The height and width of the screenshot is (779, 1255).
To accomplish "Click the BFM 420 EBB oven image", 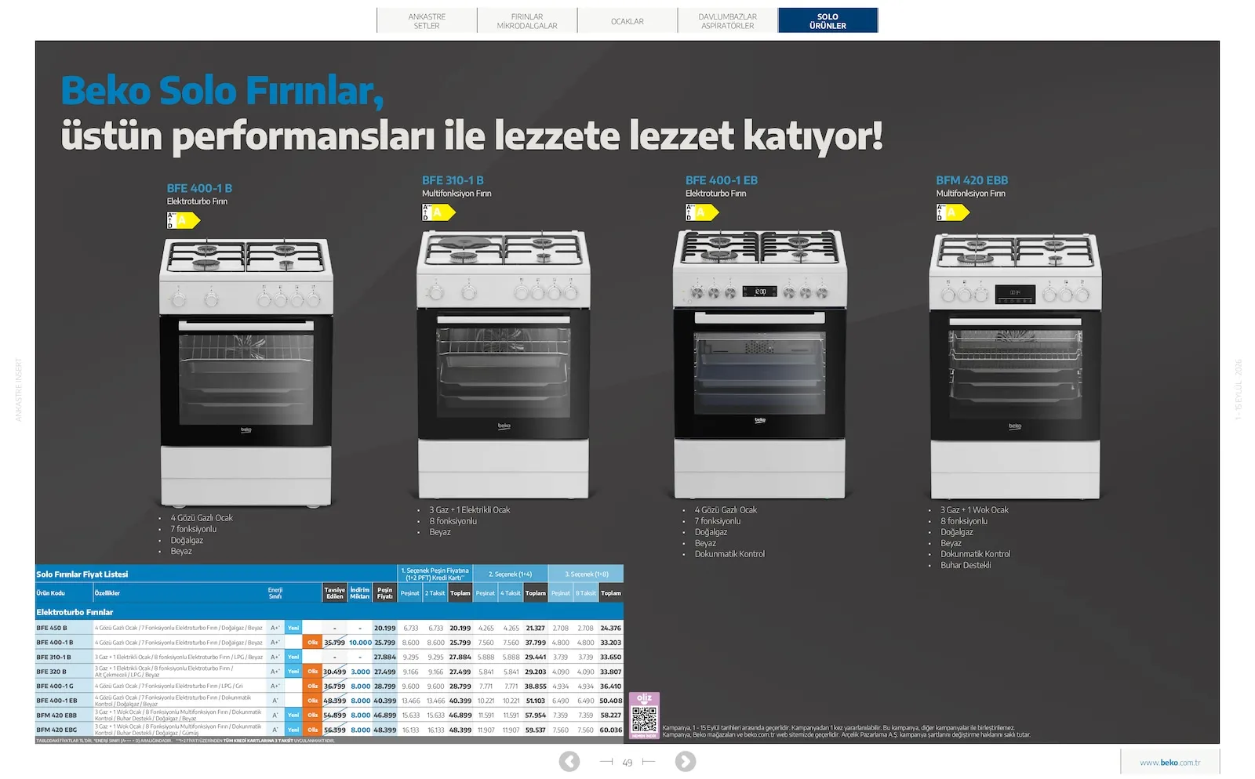I will point(1015,366).
